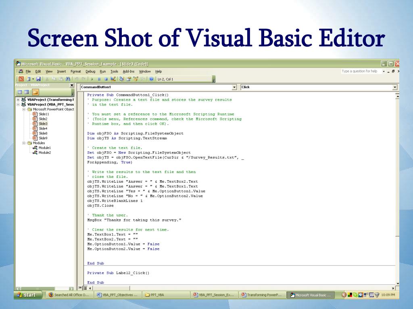413x309 pixels.
Task: Open the Window menu
Action: (145, 72)
